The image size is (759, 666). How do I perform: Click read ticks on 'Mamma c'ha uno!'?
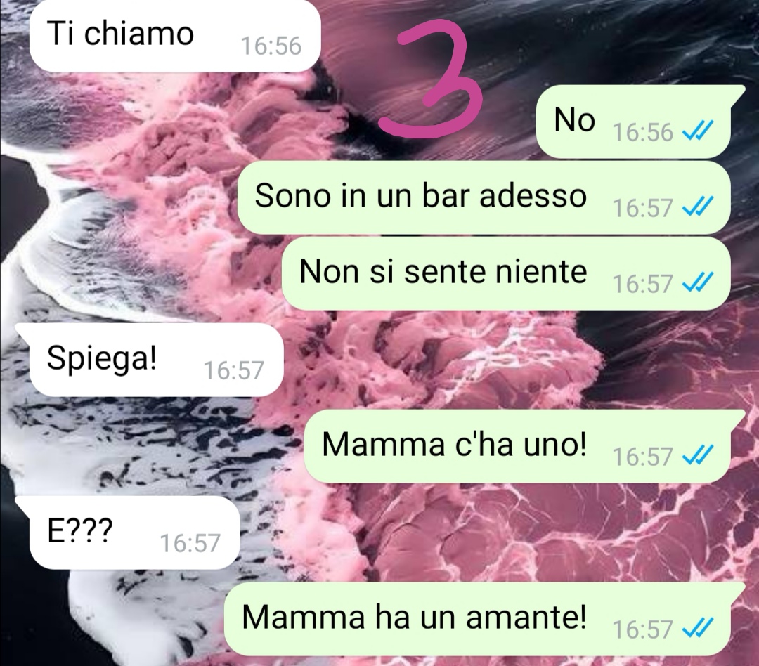point(698,456)
